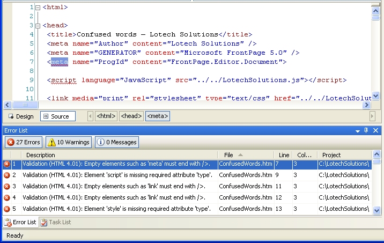Viewport: 384px width, 243px height.
Task: Sort by Col... column header
Action: 305,155
